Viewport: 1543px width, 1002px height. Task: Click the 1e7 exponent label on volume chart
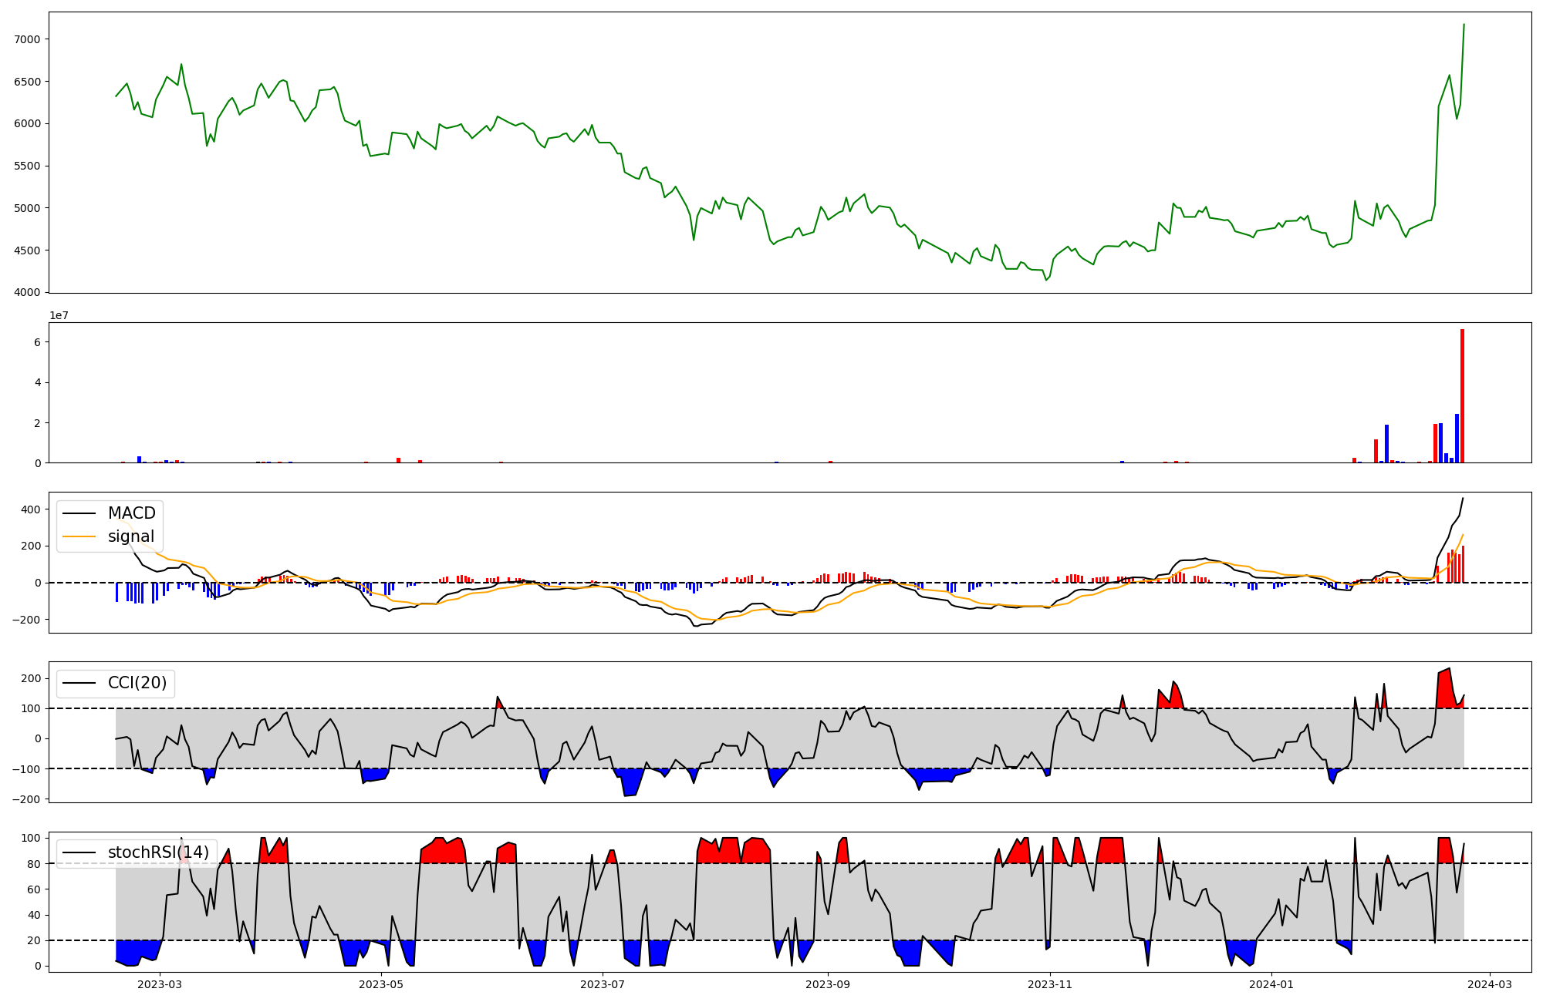point(59,316)
